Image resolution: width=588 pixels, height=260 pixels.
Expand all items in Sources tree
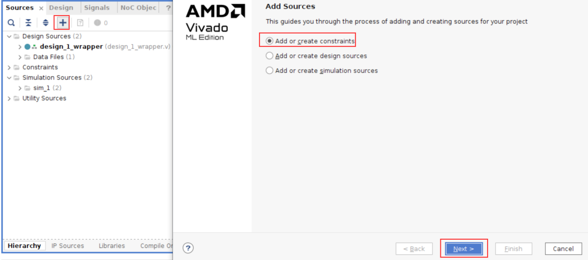click(x=45, y=23)
